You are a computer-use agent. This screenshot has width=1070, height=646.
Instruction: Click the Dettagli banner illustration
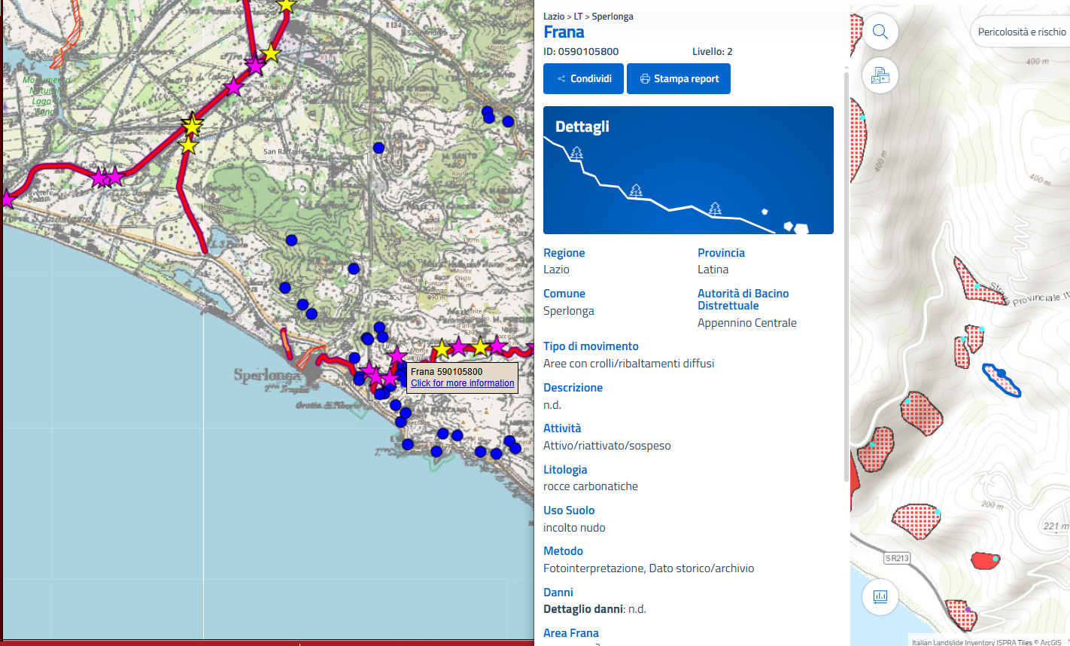tap(688, 170)
